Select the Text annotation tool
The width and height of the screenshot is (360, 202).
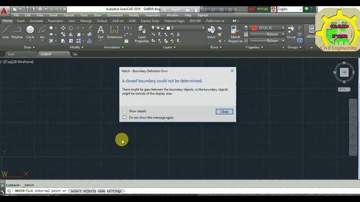coord(101,32)
